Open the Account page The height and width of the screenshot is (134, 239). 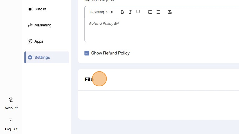[x=11, y=104]
